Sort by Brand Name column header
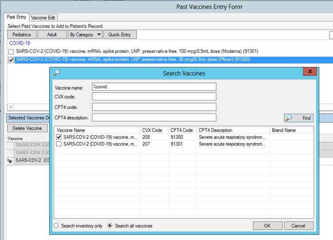Screen dimensions: 333x240 click(x=291, y=130)
